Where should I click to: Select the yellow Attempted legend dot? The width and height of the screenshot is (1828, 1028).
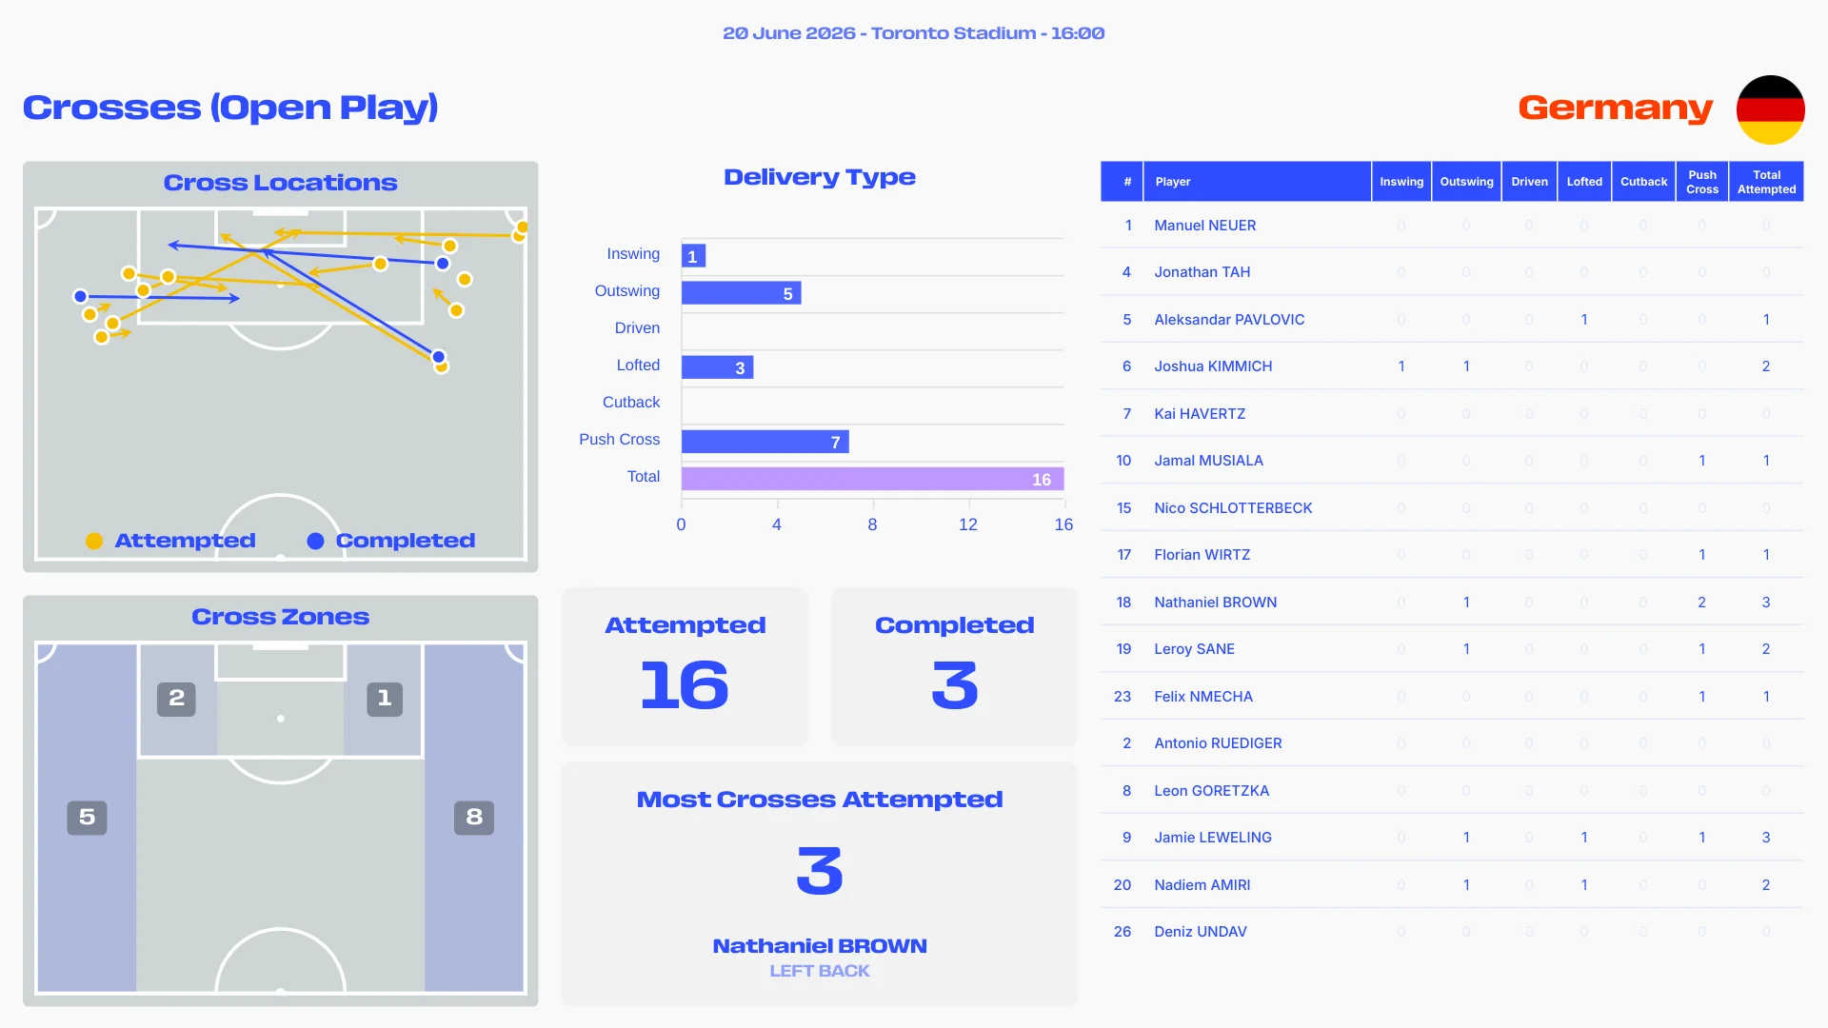[94, 541]
